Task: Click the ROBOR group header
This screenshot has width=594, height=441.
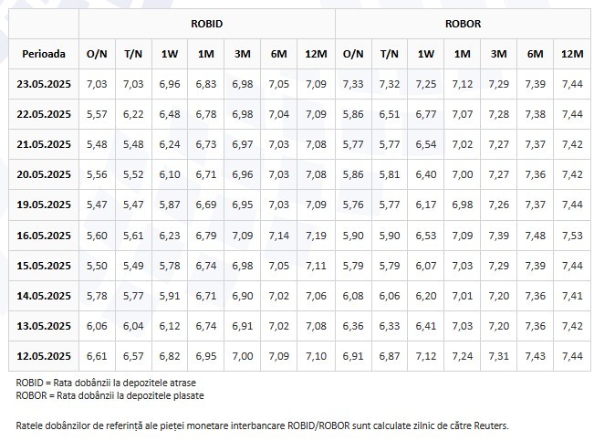Action: [463, 24]
